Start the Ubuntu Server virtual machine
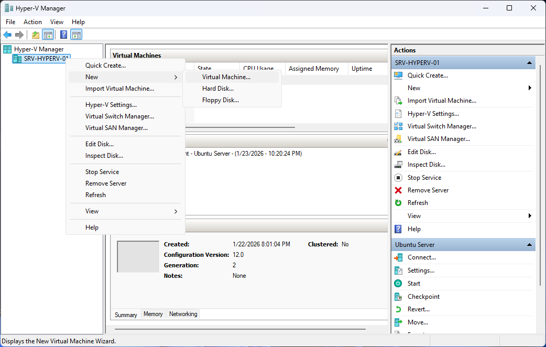546x347 pixels. pos(413,283)
